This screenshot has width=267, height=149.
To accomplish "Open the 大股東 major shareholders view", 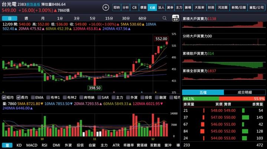I will (200, 7).
